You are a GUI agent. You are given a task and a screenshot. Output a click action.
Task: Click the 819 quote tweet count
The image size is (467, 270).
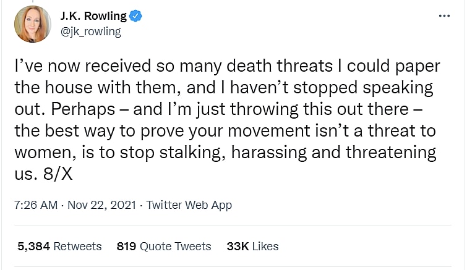click(126, 246)
